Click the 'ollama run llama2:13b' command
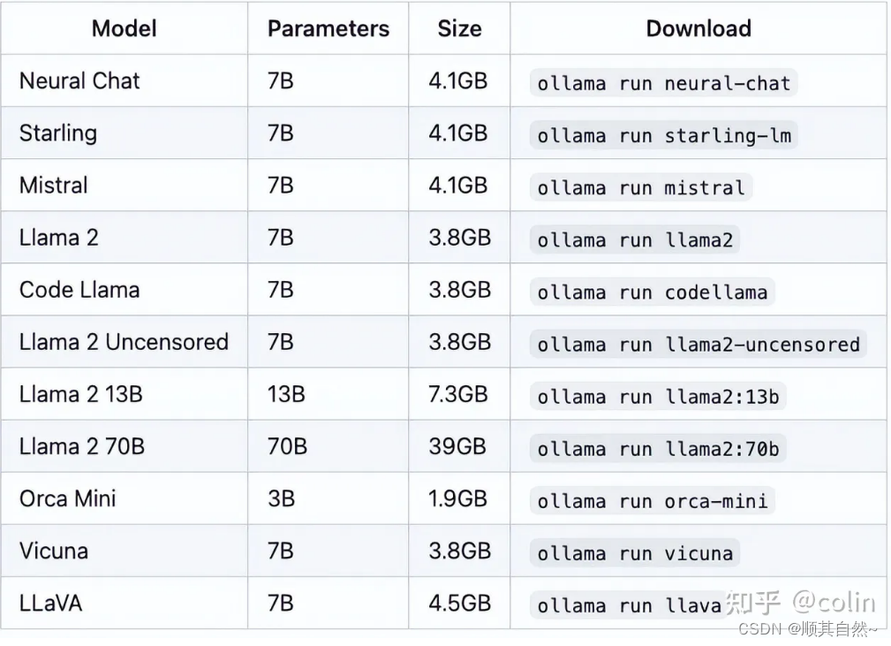Screen dimensions: 891x646 [x=658, y=397]
